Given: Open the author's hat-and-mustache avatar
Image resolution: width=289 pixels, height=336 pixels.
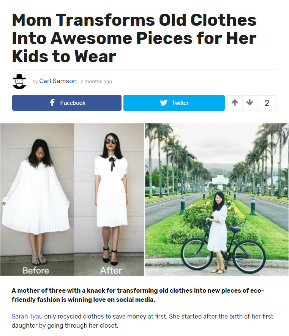Looking at the screenshot, I should (19, 82).
